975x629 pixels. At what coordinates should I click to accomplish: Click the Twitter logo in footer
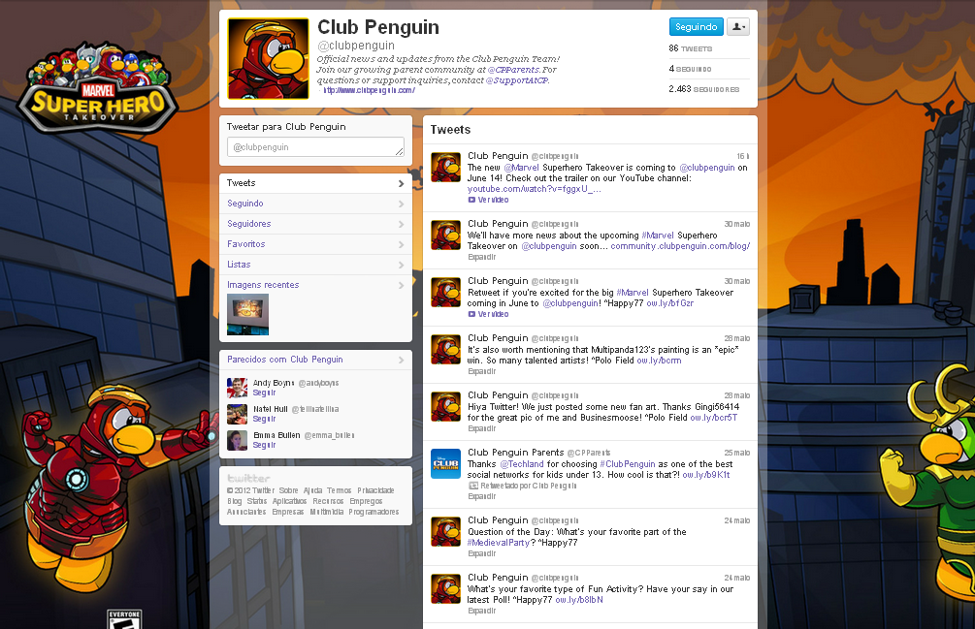(248, 478)
